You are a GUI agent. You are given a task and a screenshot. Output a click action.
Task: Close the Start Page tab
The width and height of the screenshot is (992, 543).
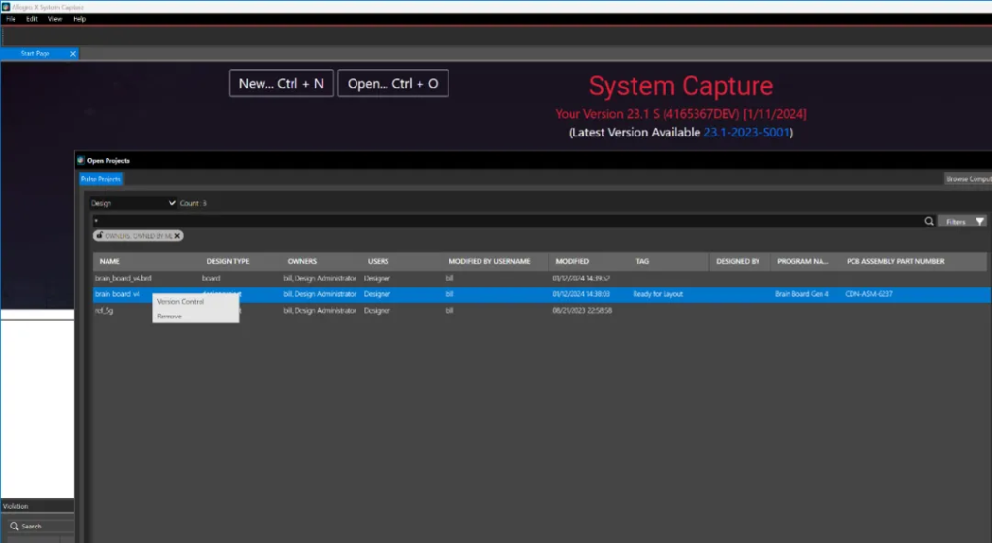[x=73, y=54]
